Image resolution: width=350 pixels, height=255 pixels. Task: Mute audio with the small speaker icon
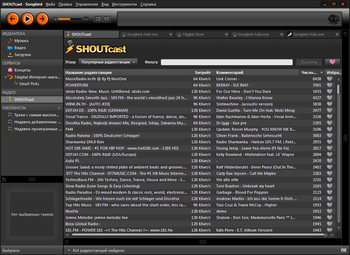click(x=56, y=19)
